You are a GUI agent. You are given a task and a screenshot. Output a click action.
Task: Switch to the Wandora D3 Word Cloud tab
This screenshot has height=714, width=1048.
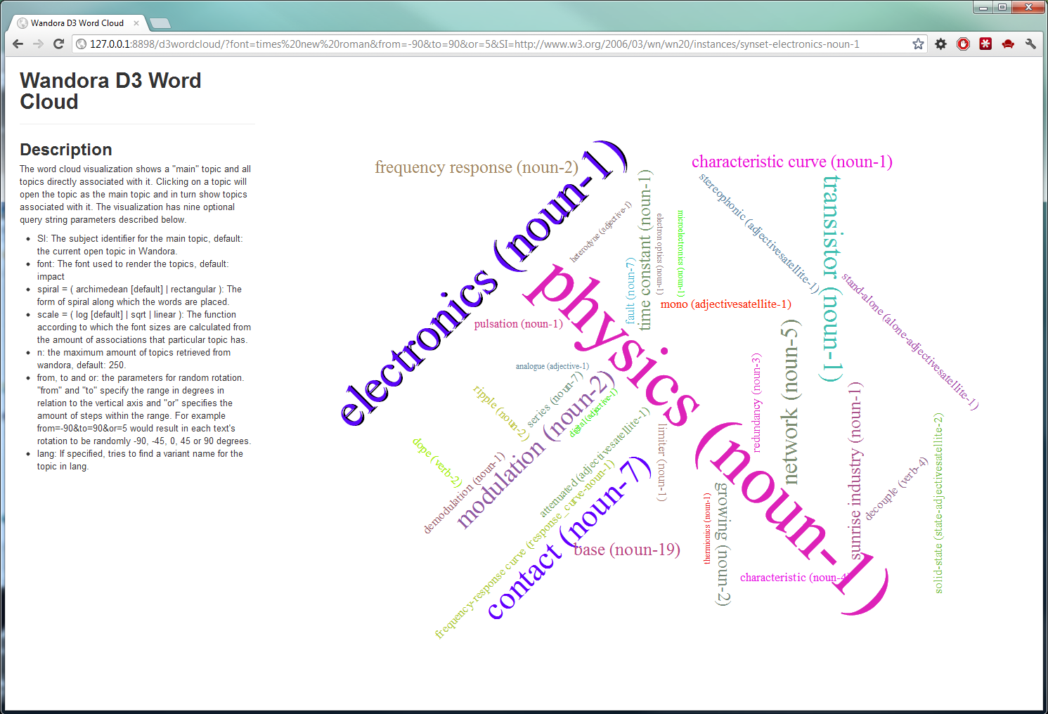pyautogui.click(x=77, y=22)
